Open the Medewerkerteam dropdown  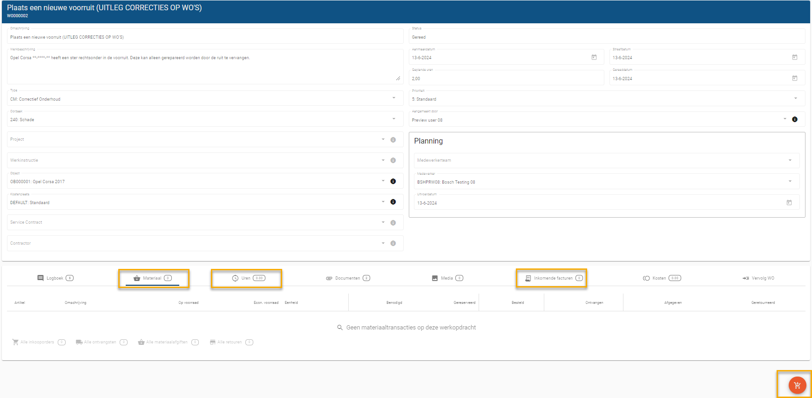790,160
